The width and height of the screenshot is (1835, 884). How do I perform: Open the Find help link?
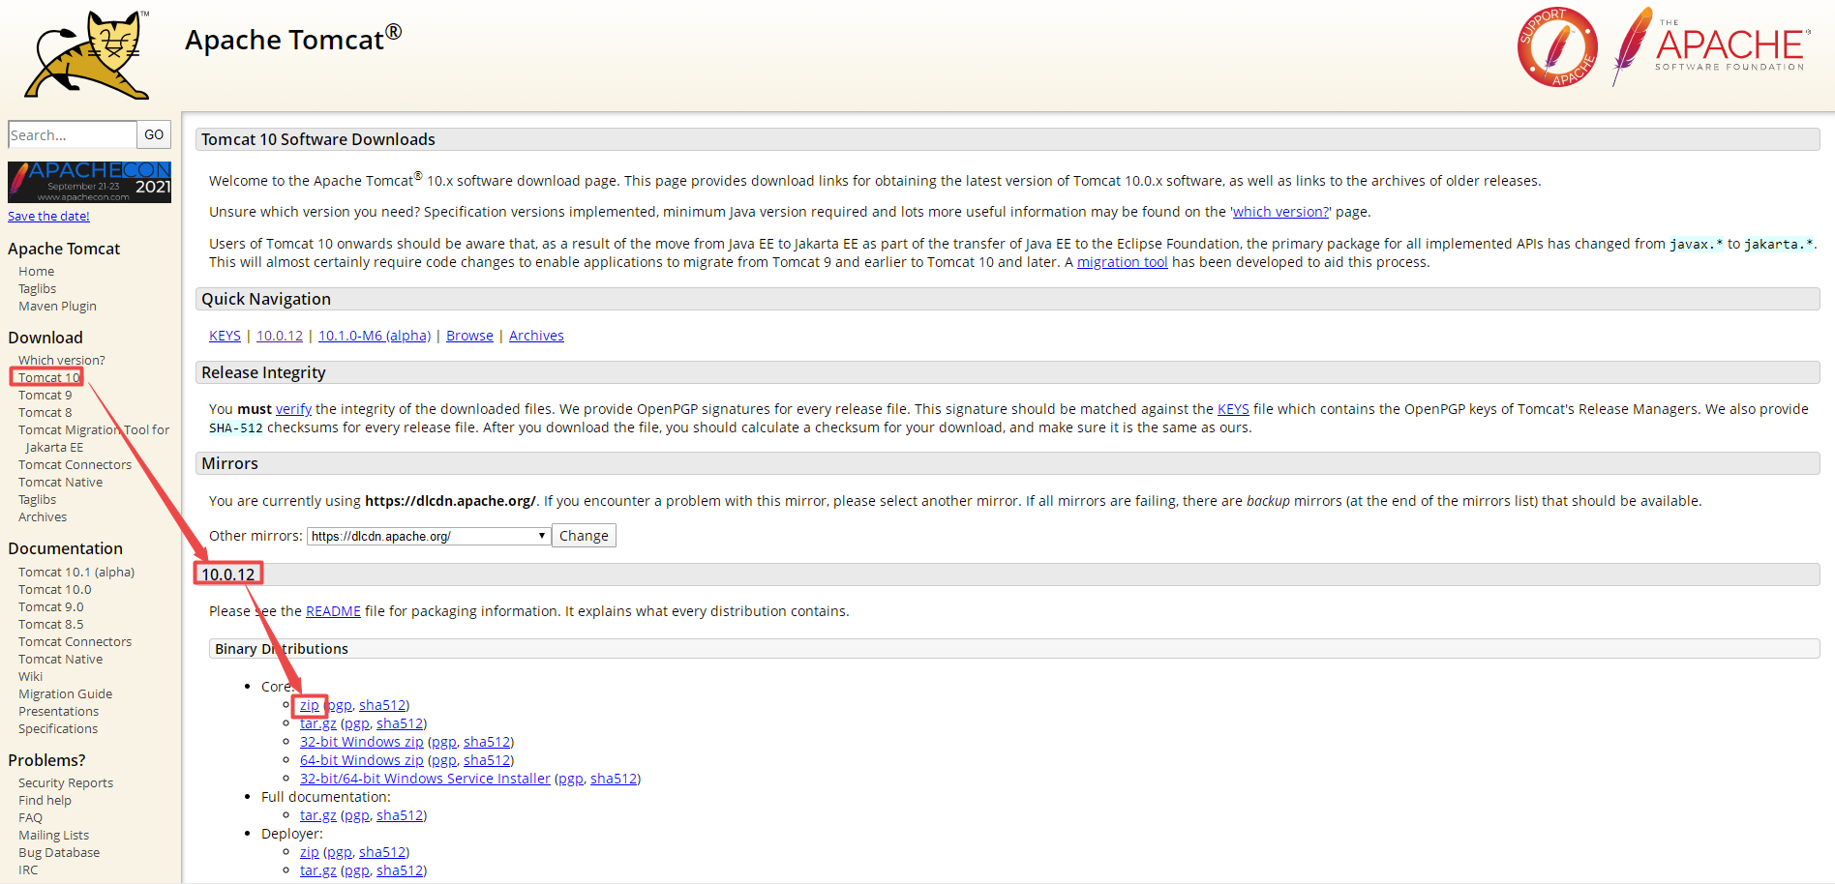(x=45, y=801)
